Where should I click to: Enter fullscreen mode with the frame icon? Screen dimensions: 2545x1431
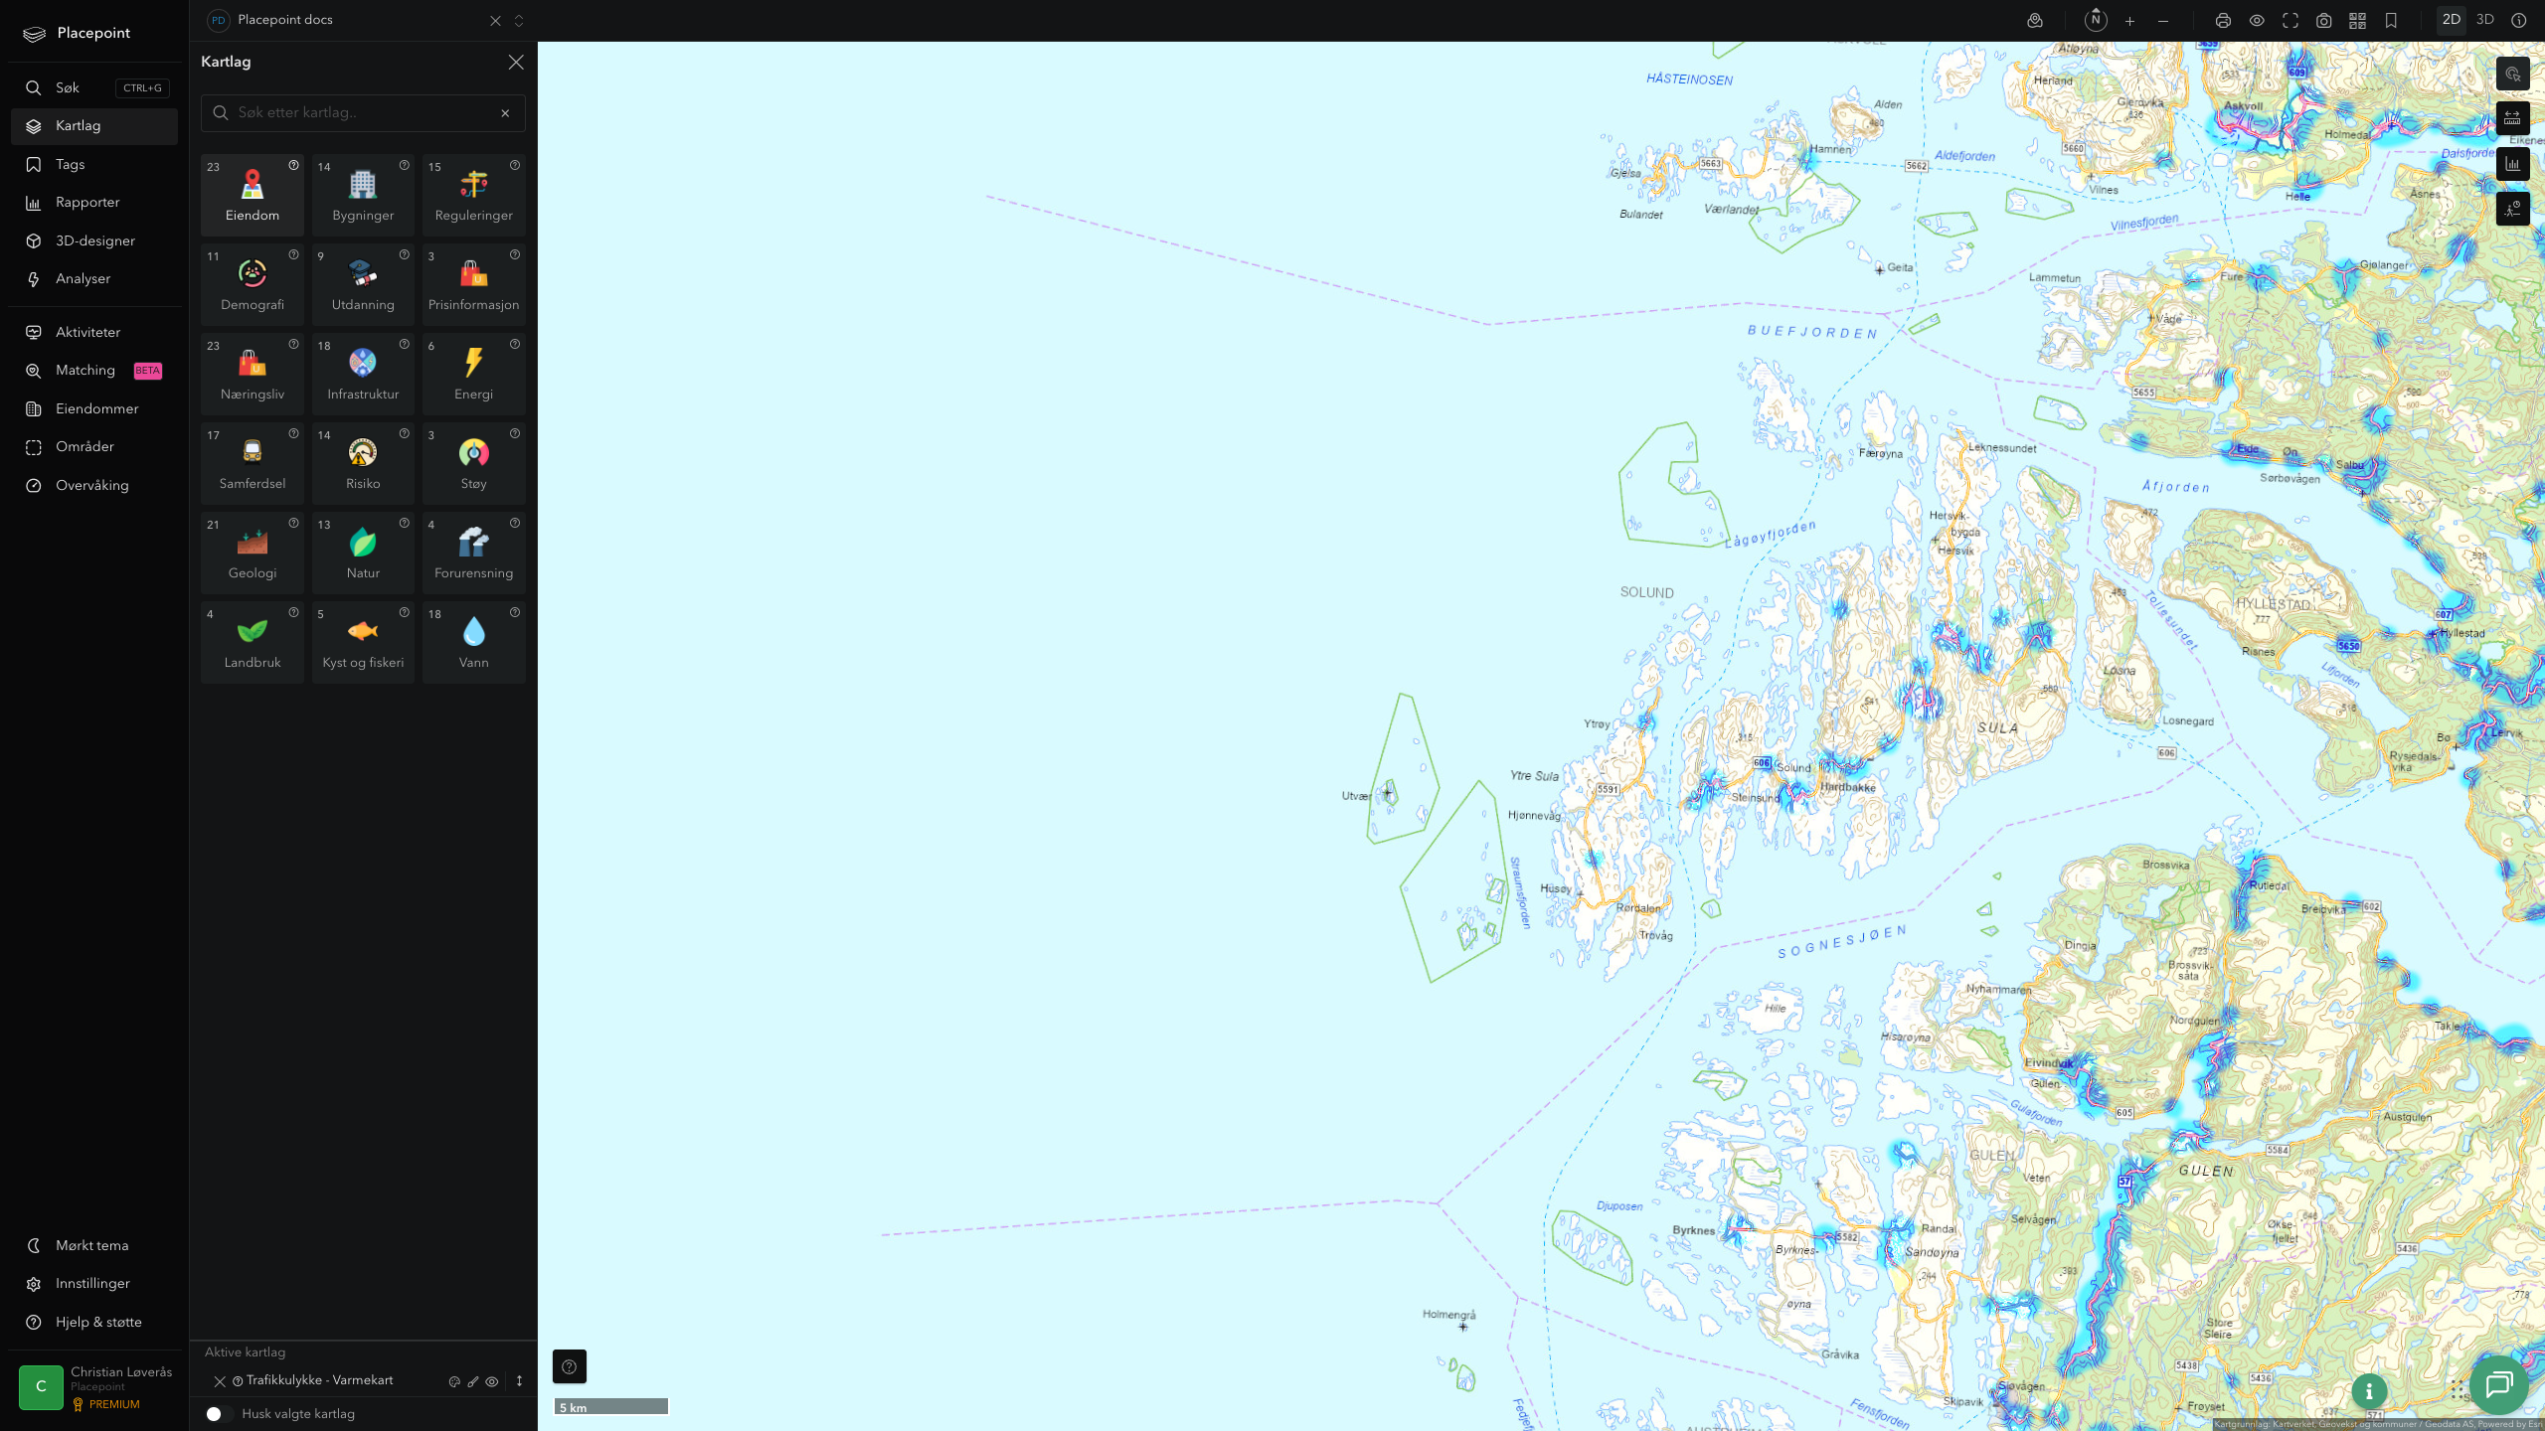(2290, 21)
